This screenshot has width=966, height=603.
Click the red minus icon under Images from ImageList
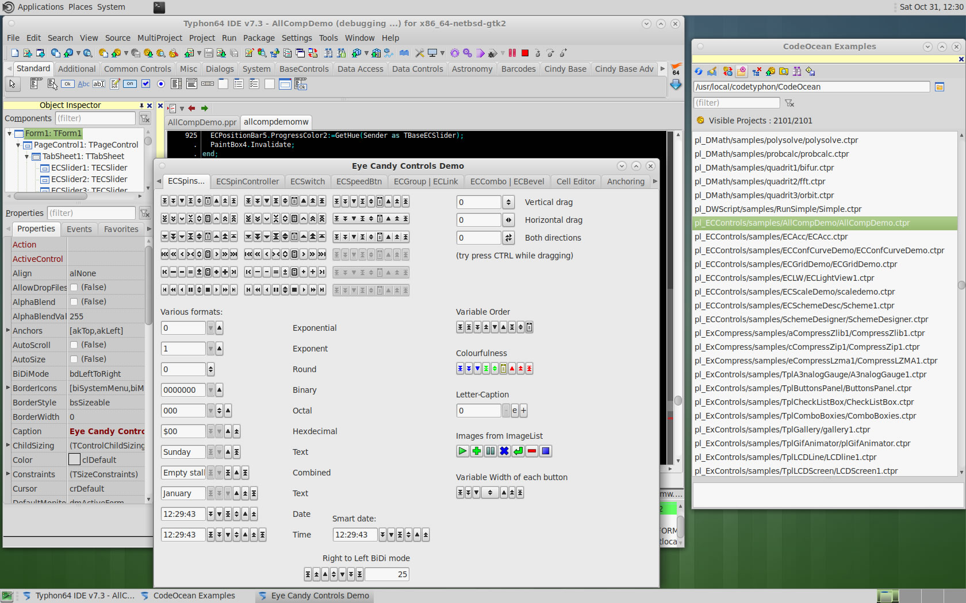[x=532, y=451]
